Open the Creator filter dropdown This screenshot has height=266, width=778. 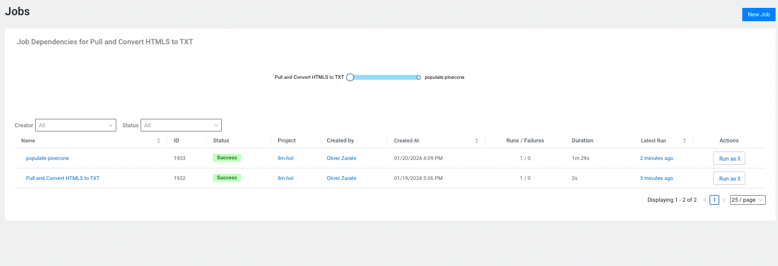click(x=76, y=125)
